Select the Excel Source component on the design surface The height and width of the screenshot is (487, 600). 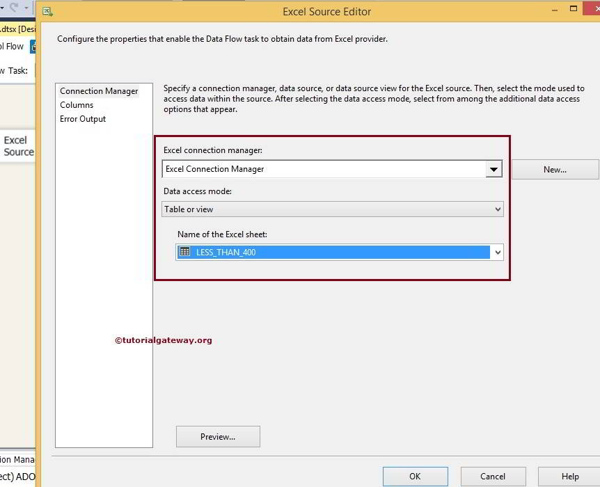point(17,146)
